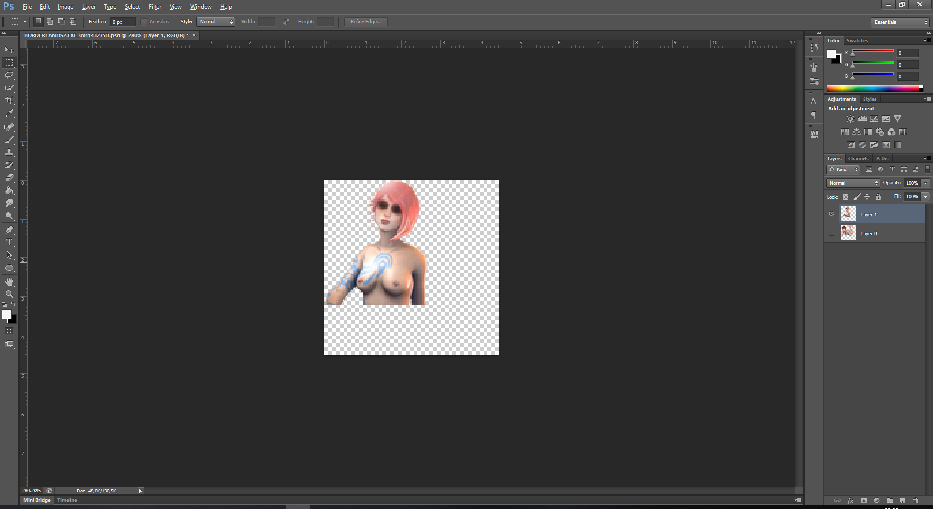Open the layer blend mode dropdown
This screenshot has width=933, height=509.
pyautogui.click(x=853, y=183)
